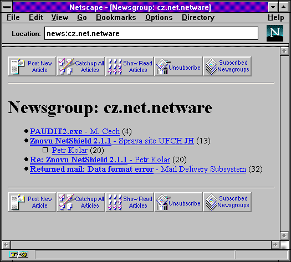The image size is (291, 262).
Task: Click bottom Catchup All Articles button
Action: click(81, 202)
